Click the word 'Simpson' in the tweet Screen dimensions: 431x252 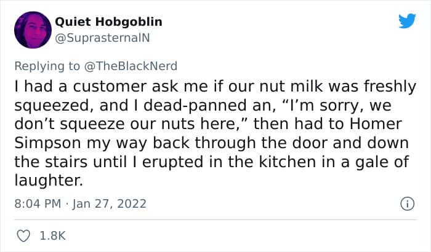click(x=49, y=144)
